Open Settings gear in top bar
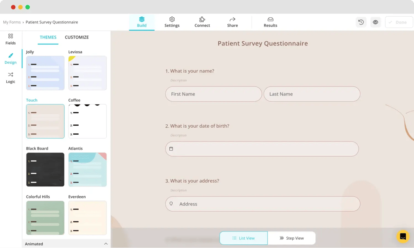 tap(172, 19)
